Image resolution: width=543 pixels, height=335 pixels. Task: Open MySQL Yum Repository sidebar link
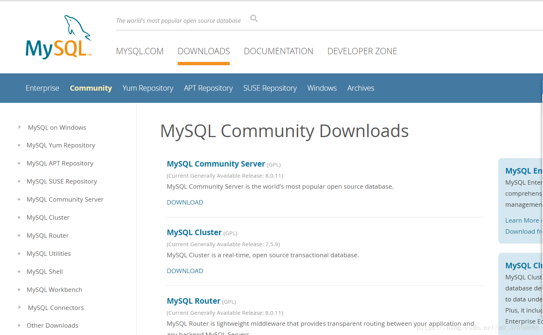pyautogui.click(x=61, y=145)
